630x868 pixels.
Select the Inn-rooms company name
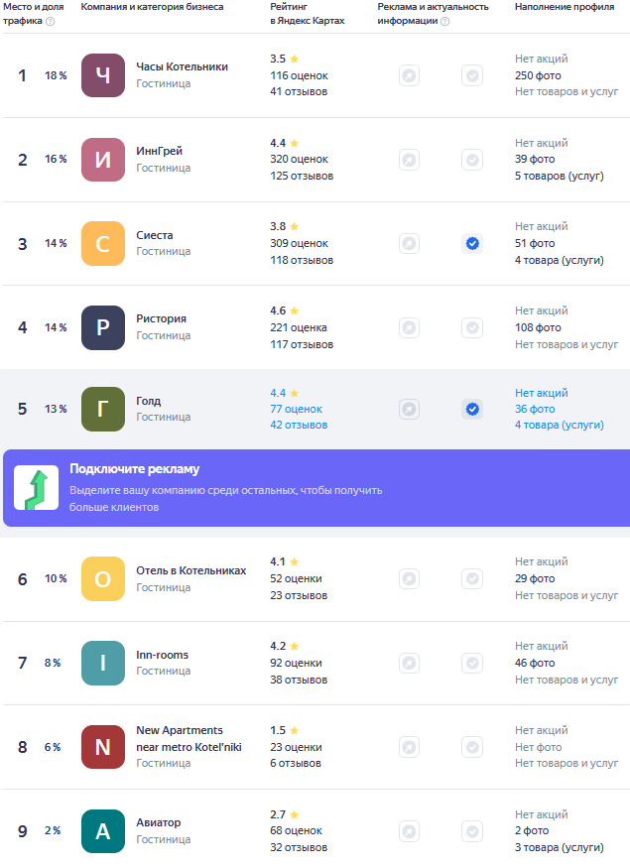click(x=162, y=655)
